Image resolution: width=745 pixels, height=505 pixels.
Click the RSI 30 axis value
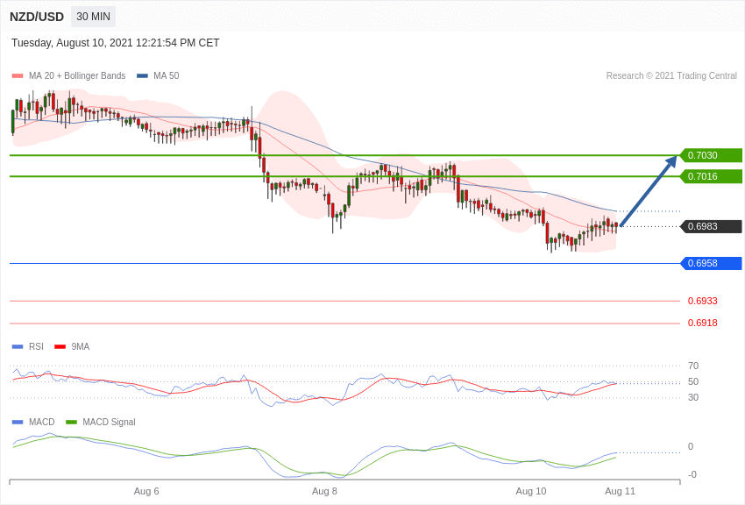pyautogui.click(x=693, y=397)
